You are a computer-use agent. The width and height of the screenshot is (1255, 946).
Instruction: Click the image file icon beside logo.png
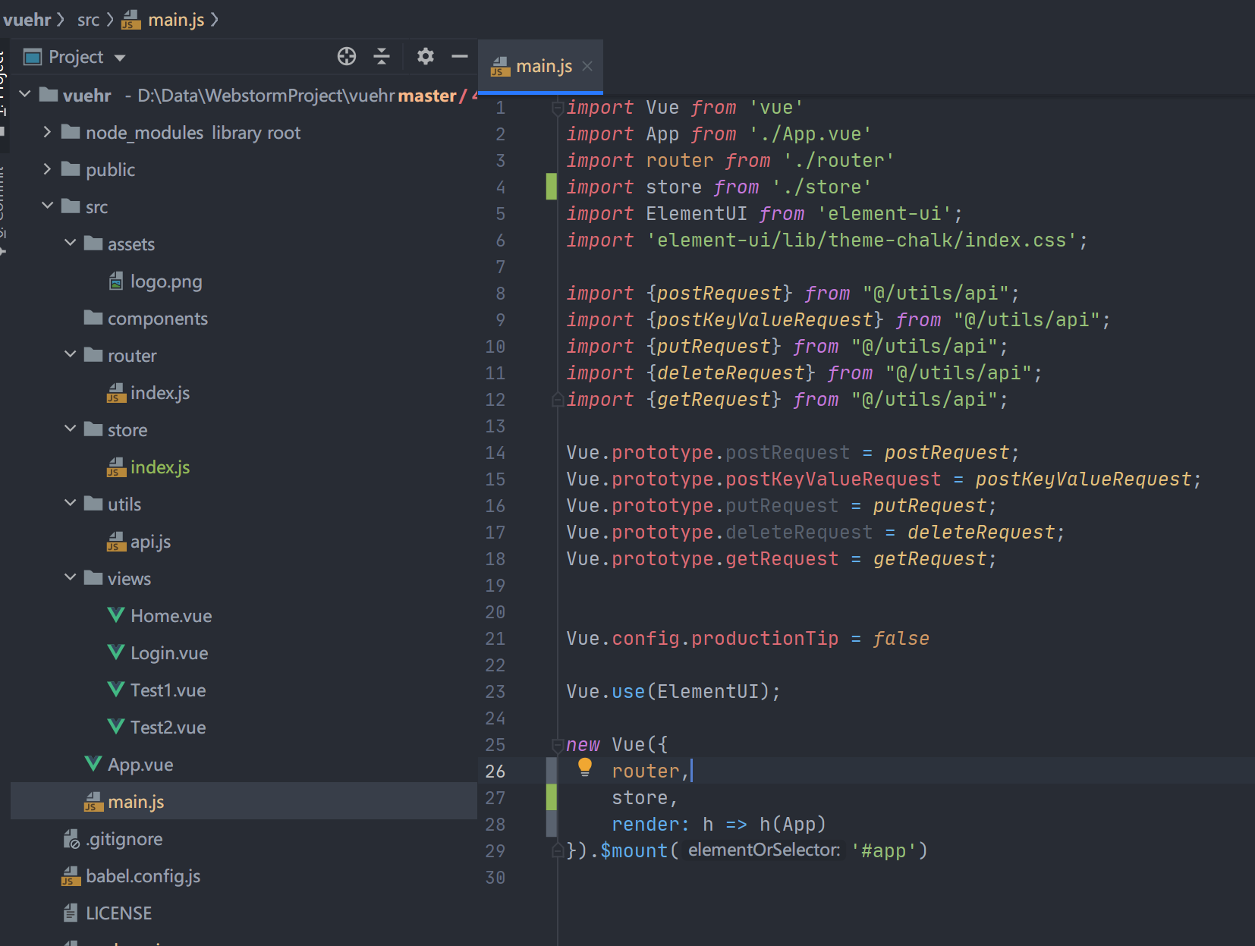click(116, 281)
